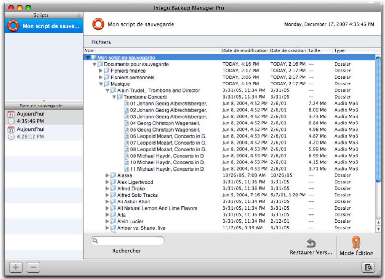Screen dimensions: 385x279
Task: Click the Restaurer Vers... label
Action: click(x=311, y=252)
